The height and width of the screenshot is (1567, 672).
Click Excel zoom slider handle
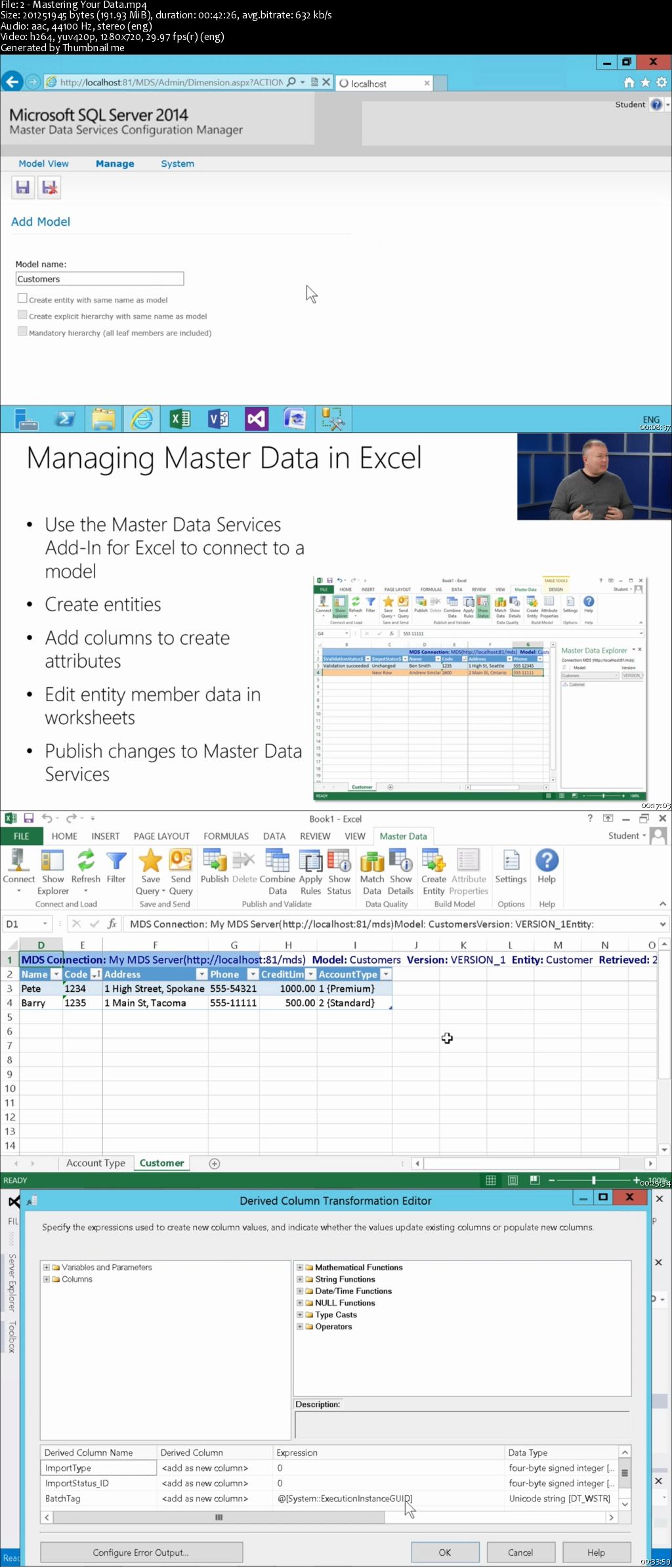(594, 1180)
